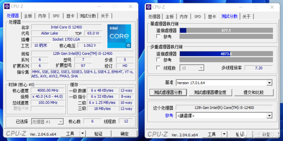The image size is (283, 141).
Task: Toggle 參考 checkbox under single thread
Action: (158, 36)
